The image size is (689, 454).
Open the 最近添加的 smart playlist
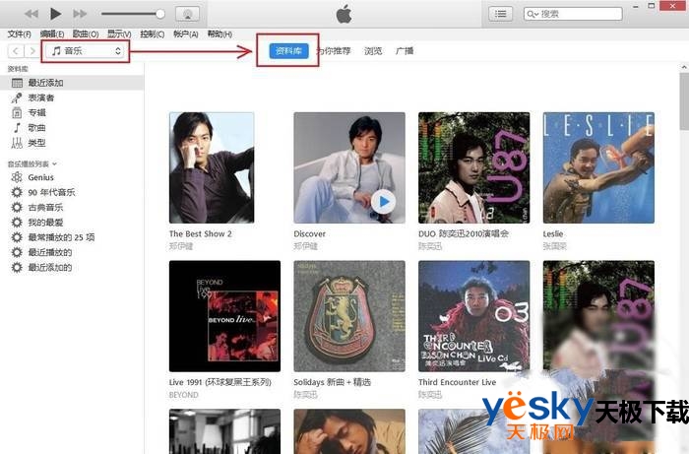click(72, 267)
